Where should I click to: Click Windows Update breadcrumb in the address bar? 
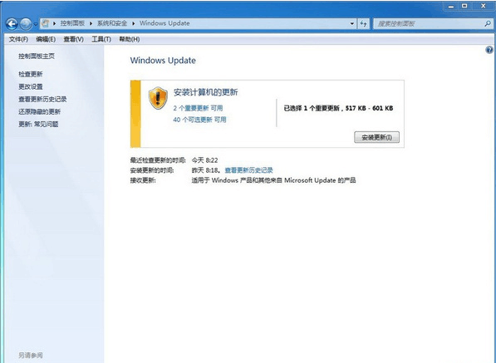pyautogui.click(x=165, y=23)
